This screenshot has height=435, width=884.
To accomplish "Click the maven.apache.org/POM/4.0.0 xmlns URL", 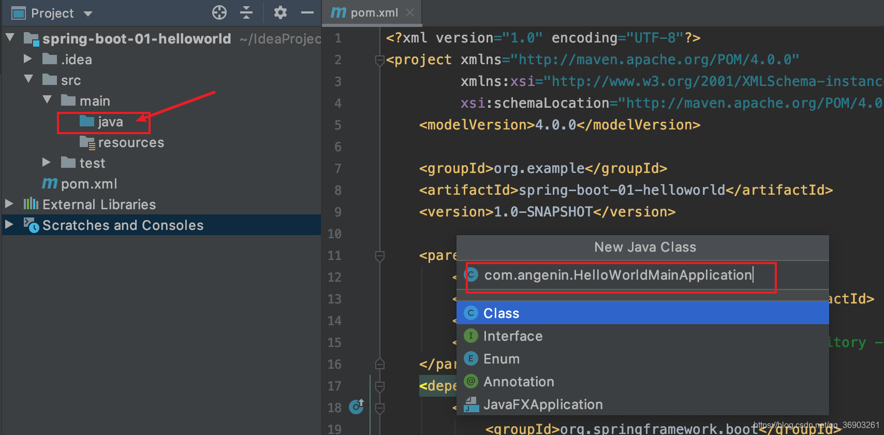I will point(655,60).
